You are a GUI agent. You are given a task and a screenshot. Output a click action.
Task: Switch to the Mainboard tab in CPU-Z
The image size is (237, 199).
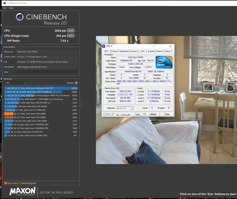pos(124,51)
